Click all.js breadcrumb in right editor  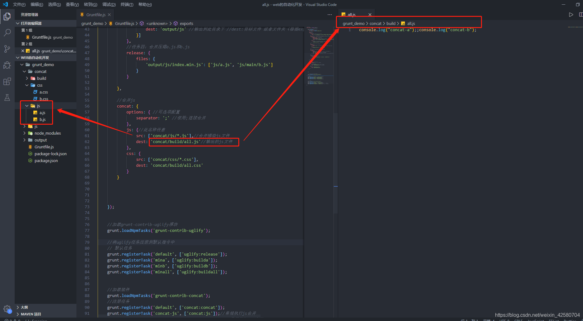point(411,23)
